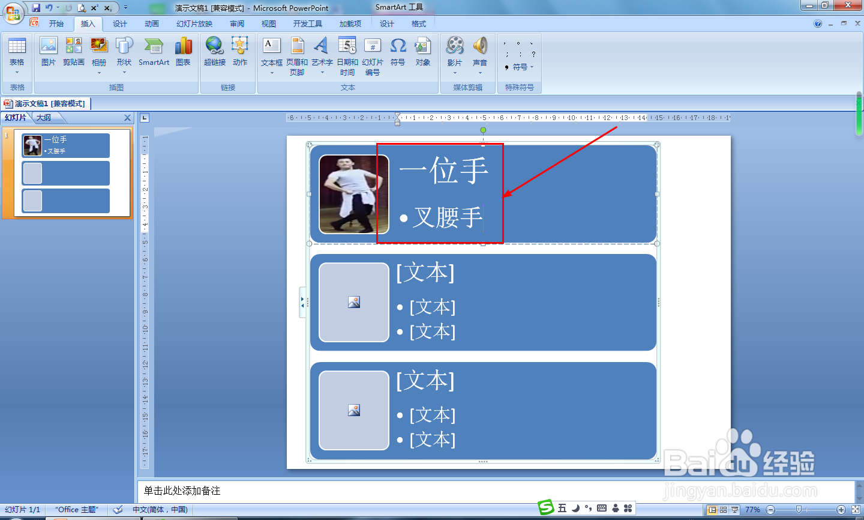Switch to the 开始 ribbon tab
The height and width of the screenshot is (520, 864).
(56, 23)
